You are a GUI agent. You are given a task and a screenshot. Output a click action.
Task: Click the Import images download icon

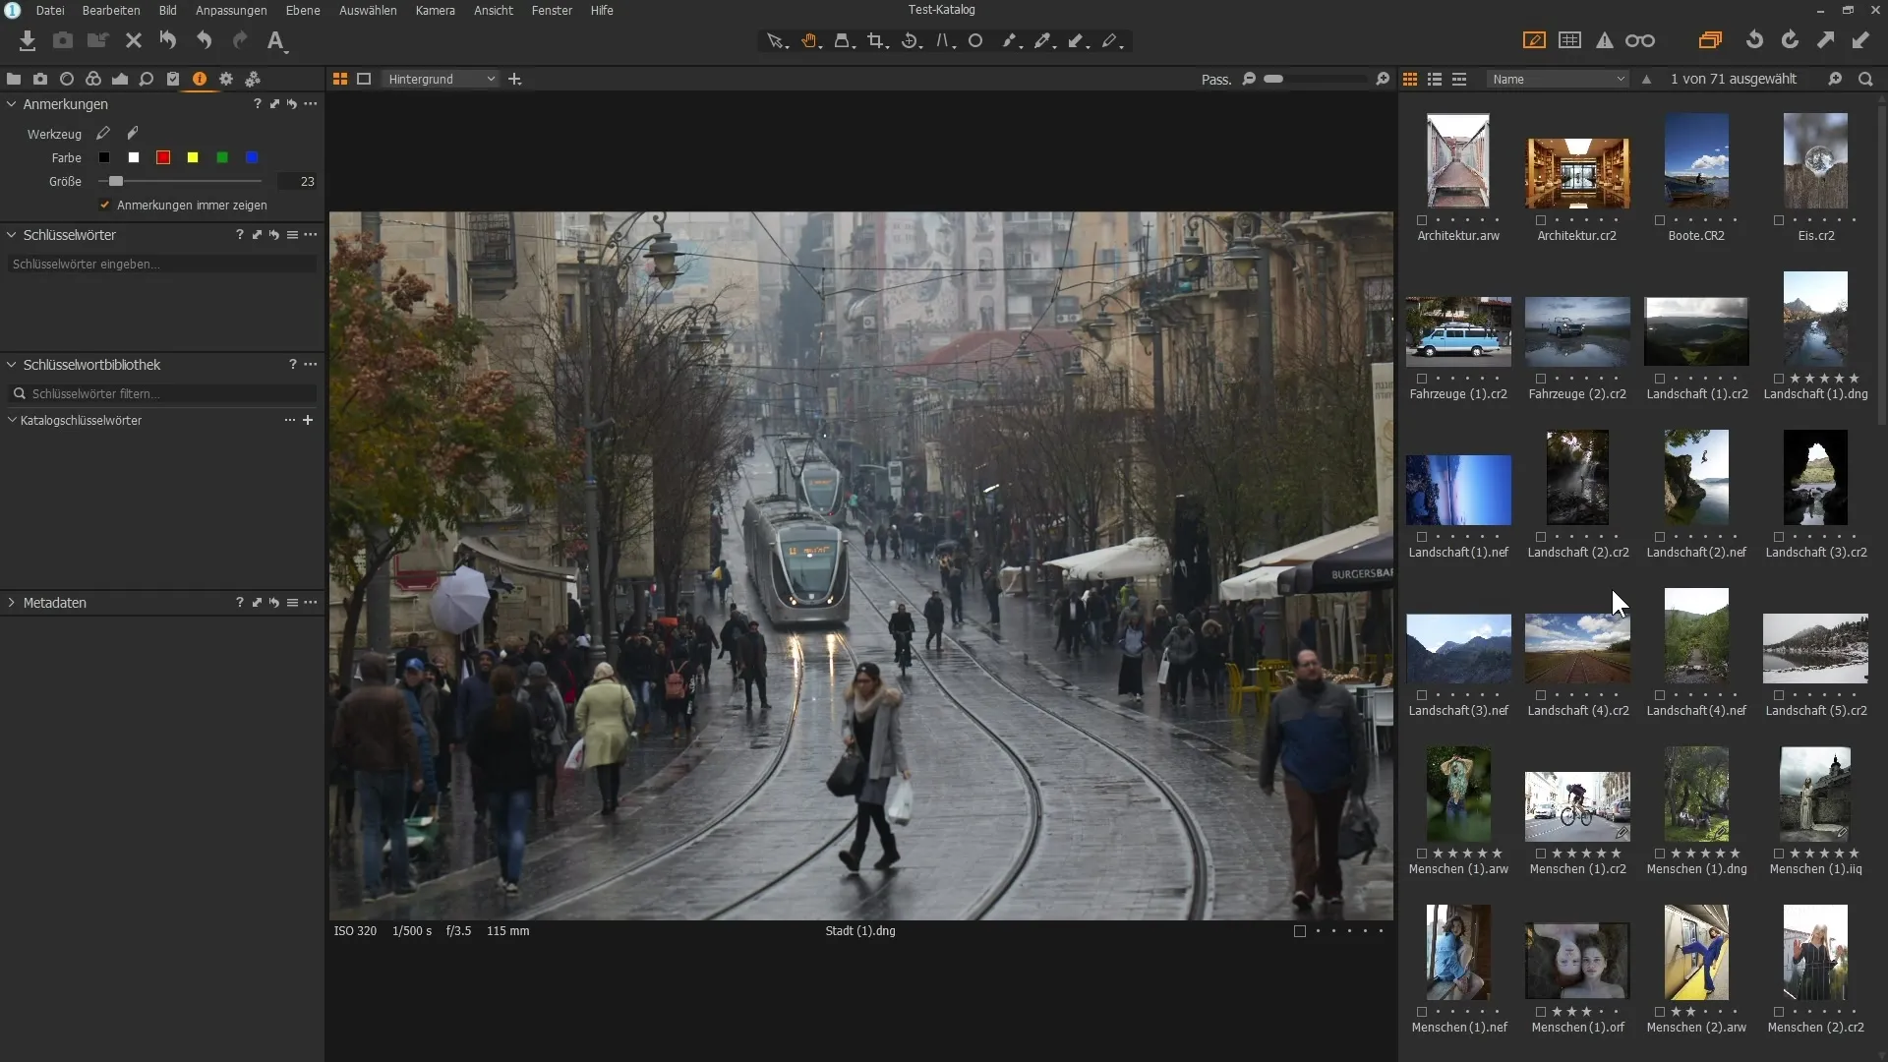click(27, 40)
